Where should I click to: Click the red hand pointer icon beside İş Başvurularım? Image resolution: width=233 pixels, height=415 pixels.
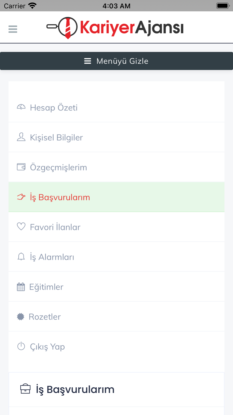[21, 197]
